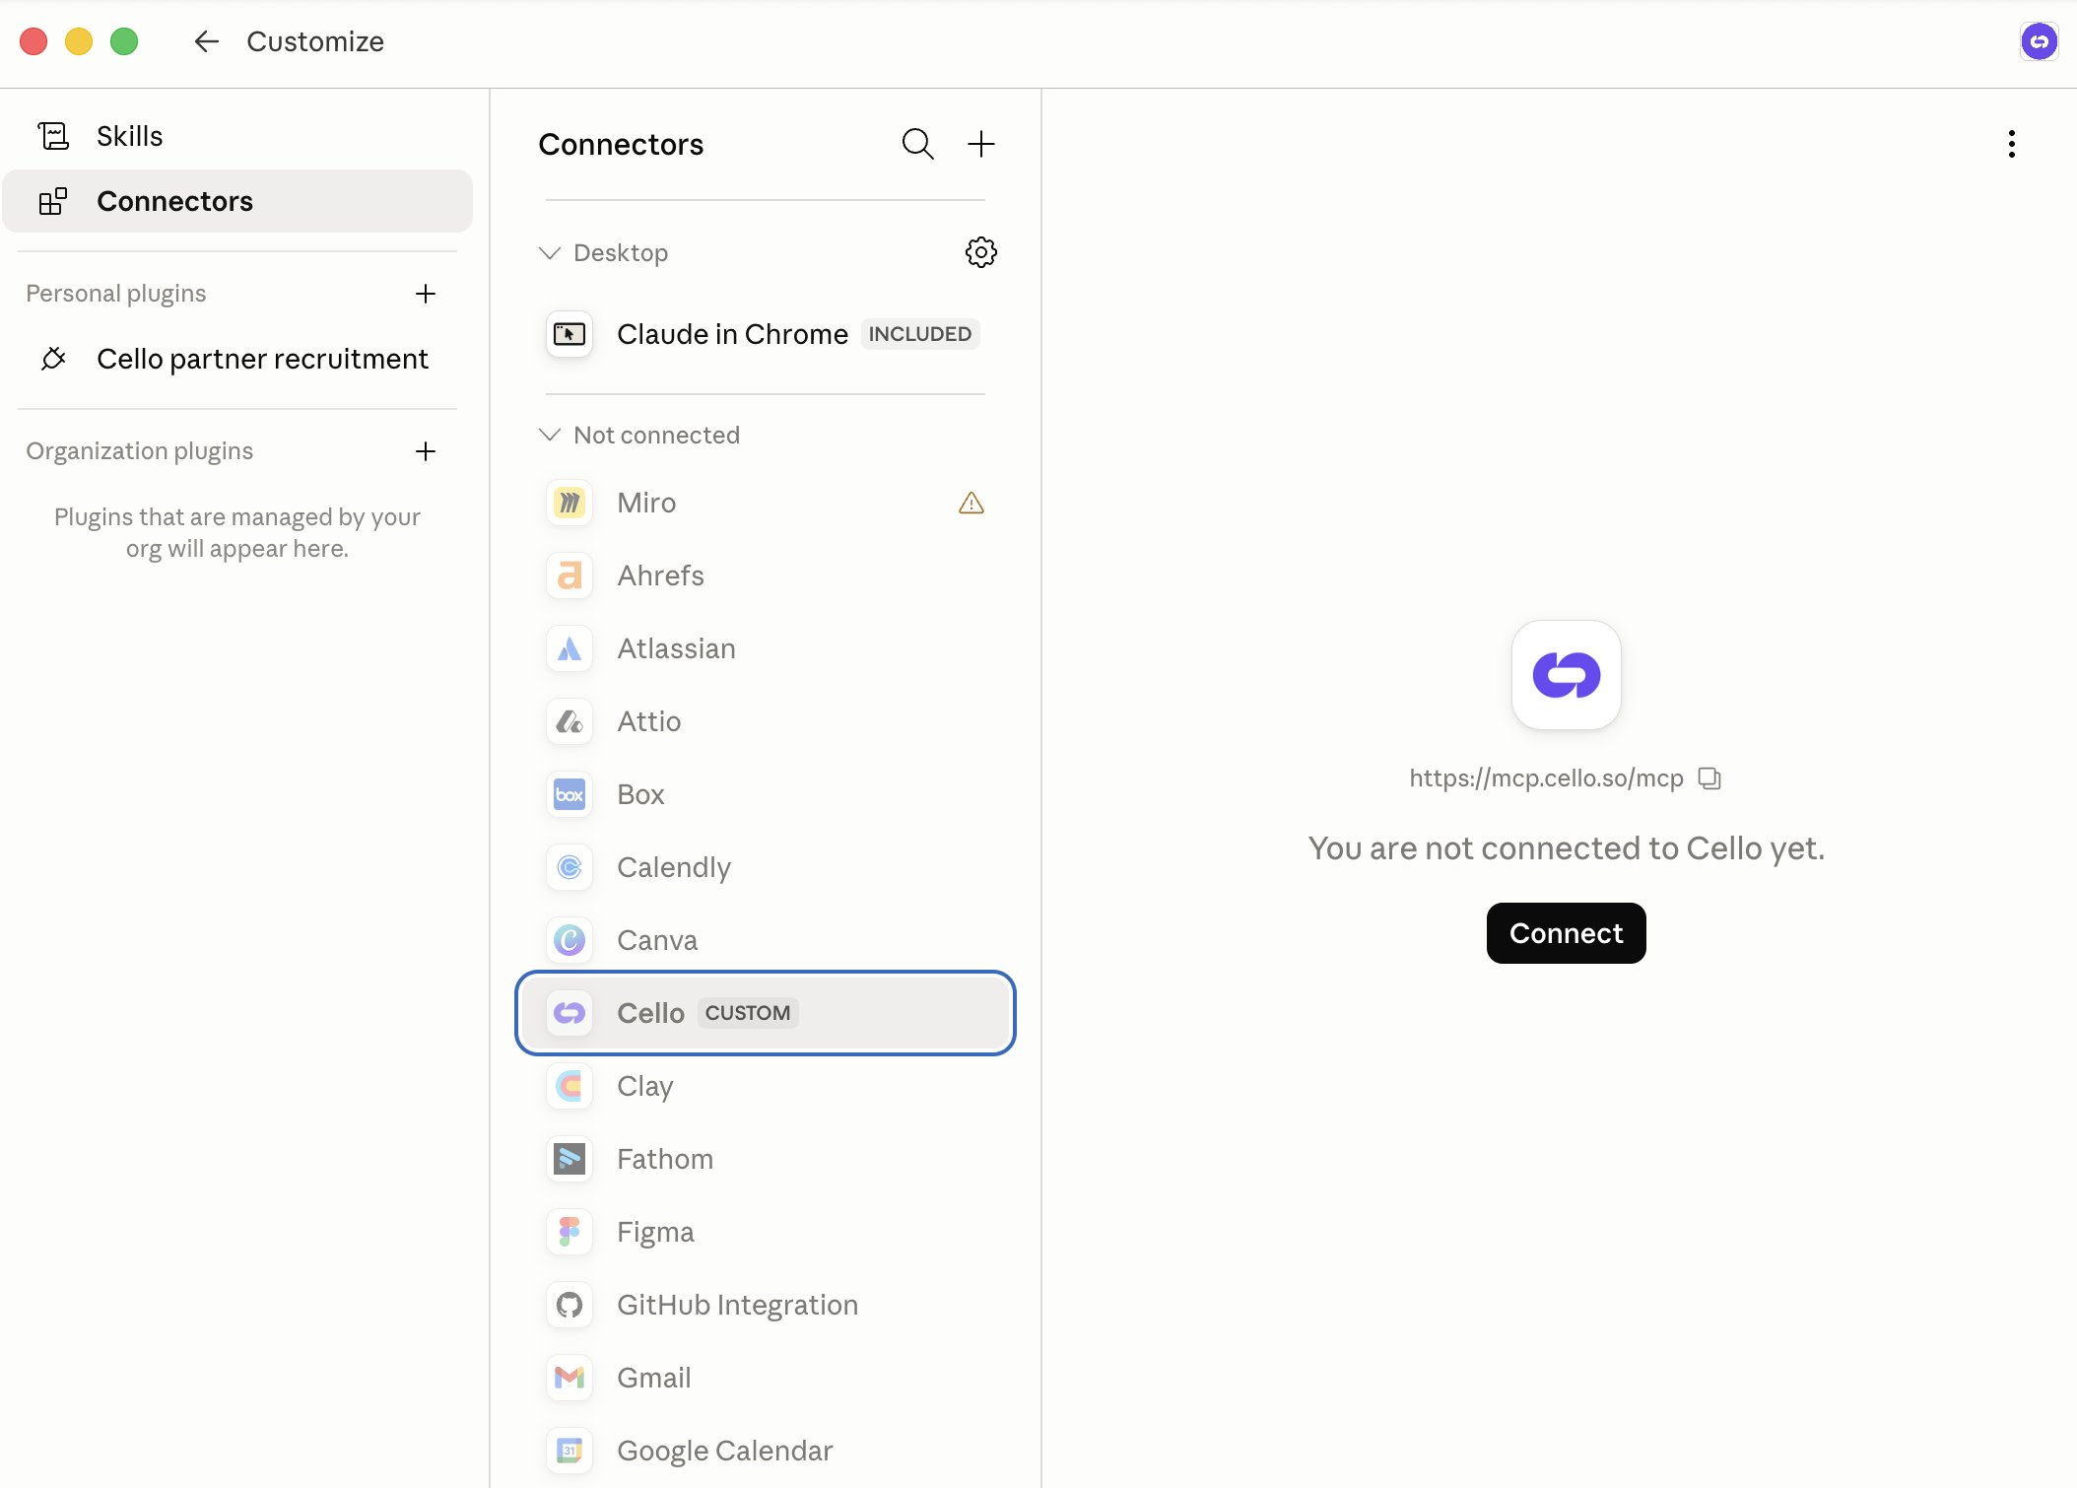Click the Miro logo icon

[569, 503]
